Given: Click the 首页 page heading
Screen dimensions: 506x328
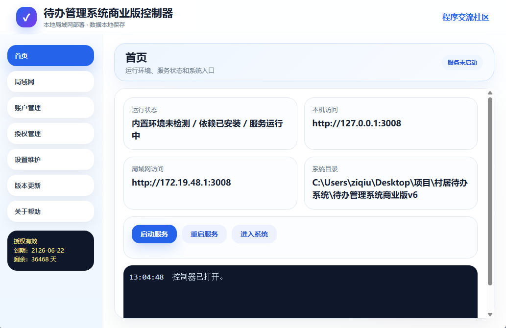Looking at the screenshot, I should tap(136, 58).
